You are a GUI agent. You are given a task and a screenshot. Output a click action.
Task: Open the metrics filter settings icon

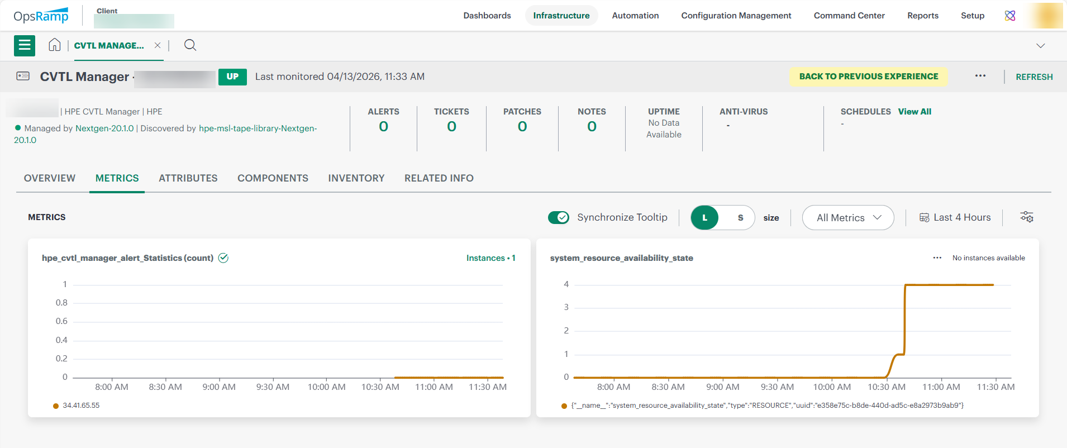tap(1026, 217)
